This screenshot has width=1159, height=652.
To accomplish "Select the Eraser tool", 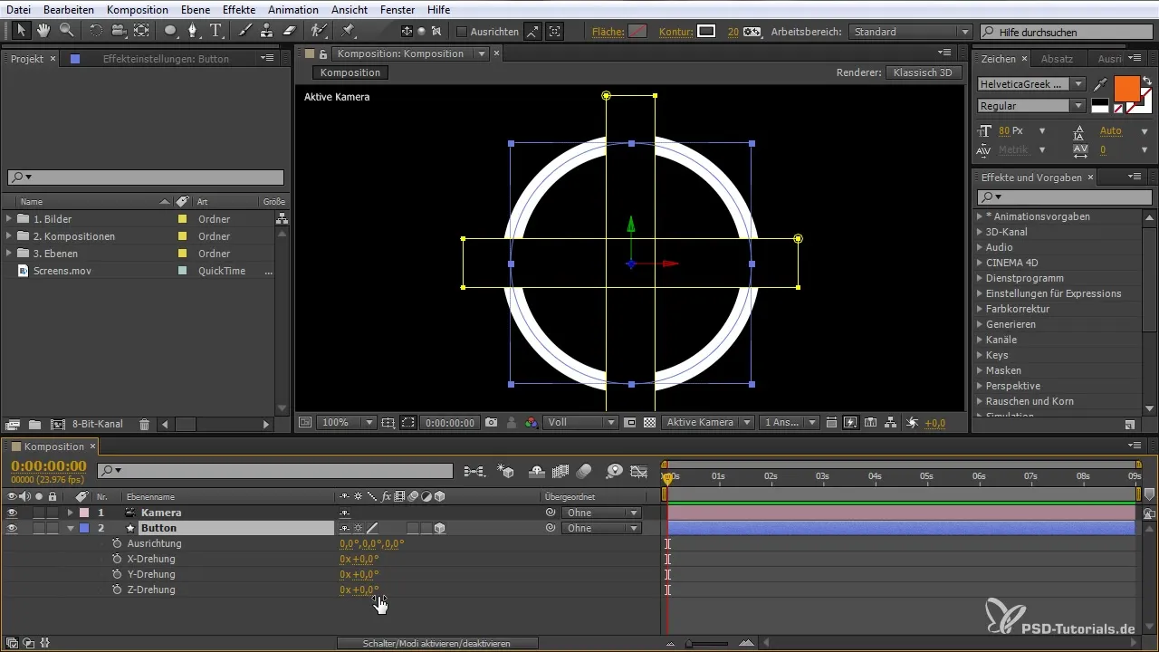I will (290, 31).
